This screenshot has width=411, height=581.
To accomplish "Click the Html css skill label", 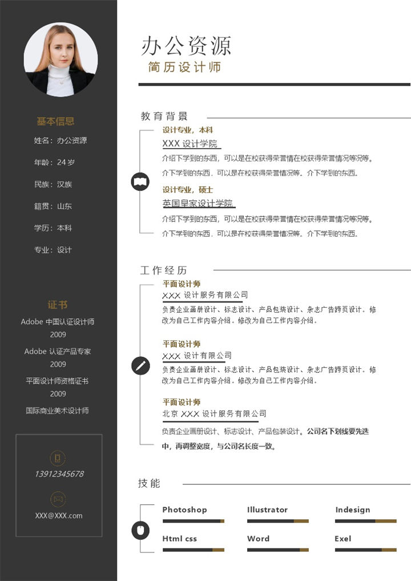I will pyautogui.click(x=179, y=539).
